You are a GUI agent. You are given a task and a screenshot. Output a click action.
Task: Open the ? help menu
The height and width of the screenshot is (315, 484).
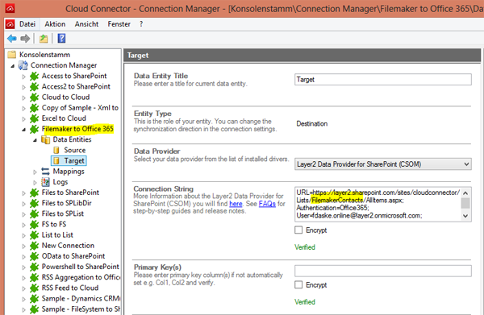coord(141,24)
